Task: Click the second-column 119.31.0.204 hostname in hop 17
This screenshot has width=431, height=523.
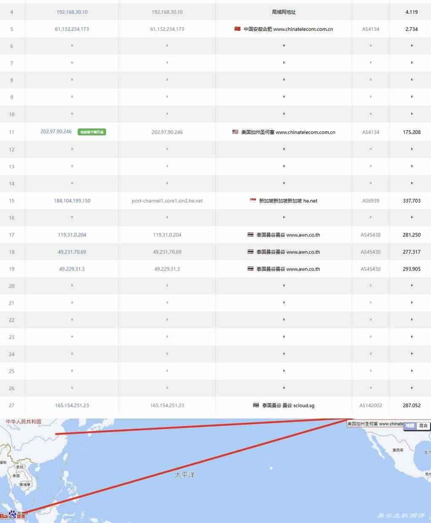Action: tap(167, 235)
